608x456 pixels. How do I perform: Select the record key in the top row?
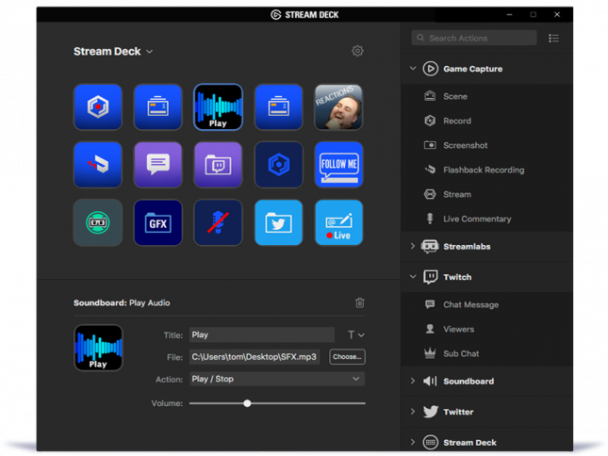tap(98, 106)
